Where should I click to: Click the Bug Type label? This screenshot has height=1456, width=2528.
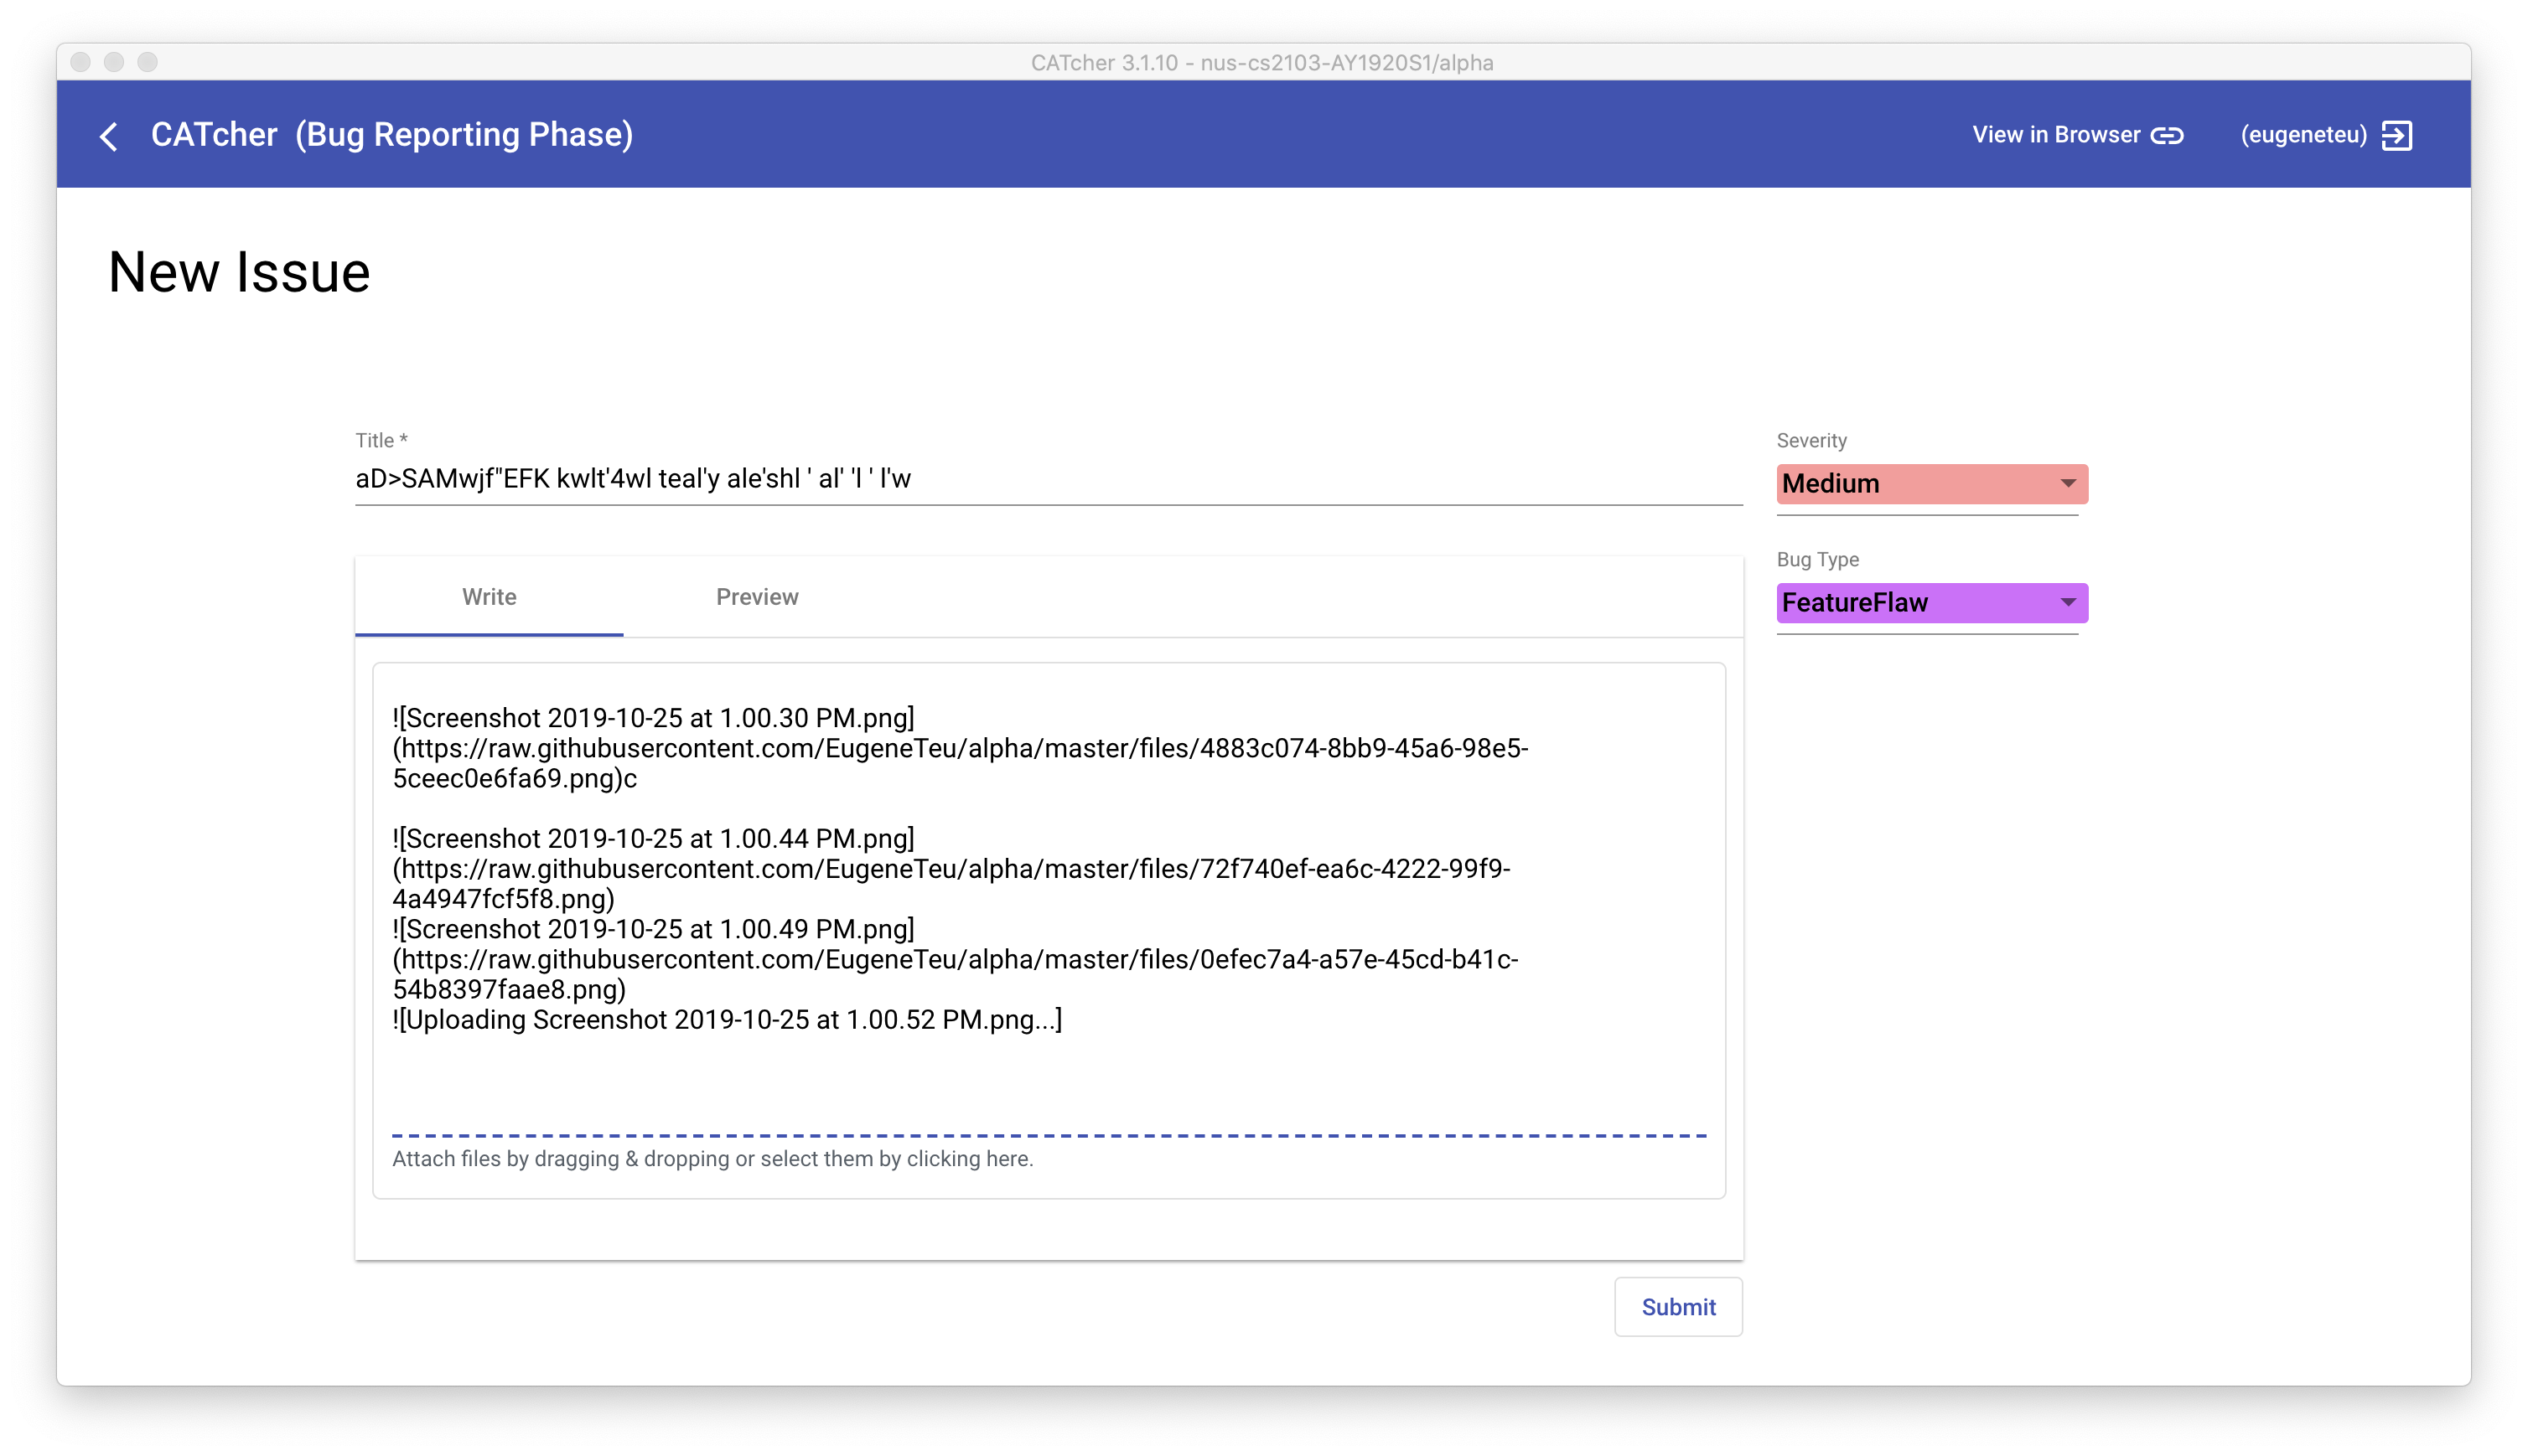point(1818,560)
